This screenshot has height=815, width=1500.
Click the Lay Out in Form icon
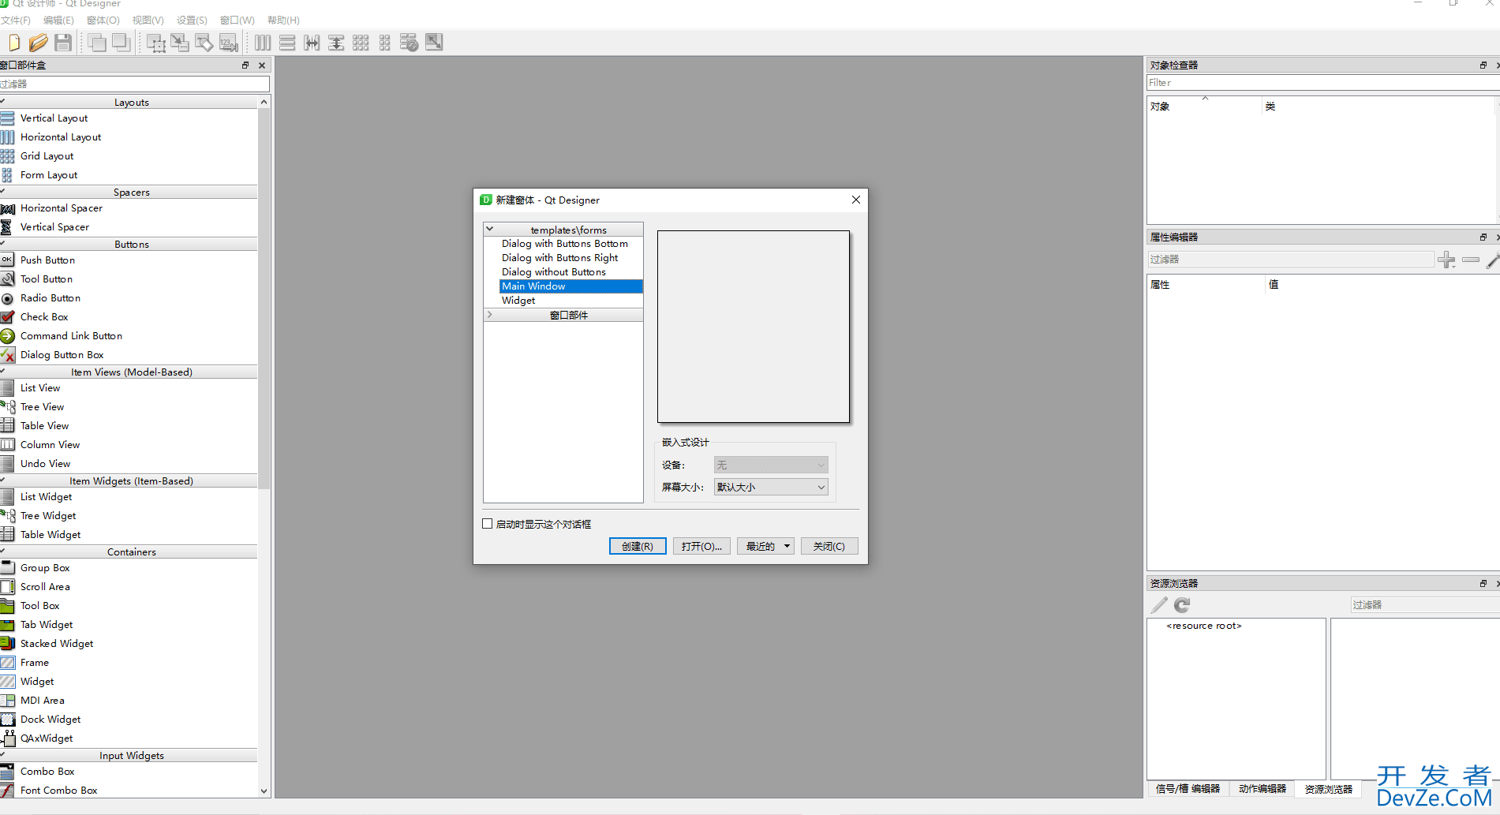coord(385,43)
